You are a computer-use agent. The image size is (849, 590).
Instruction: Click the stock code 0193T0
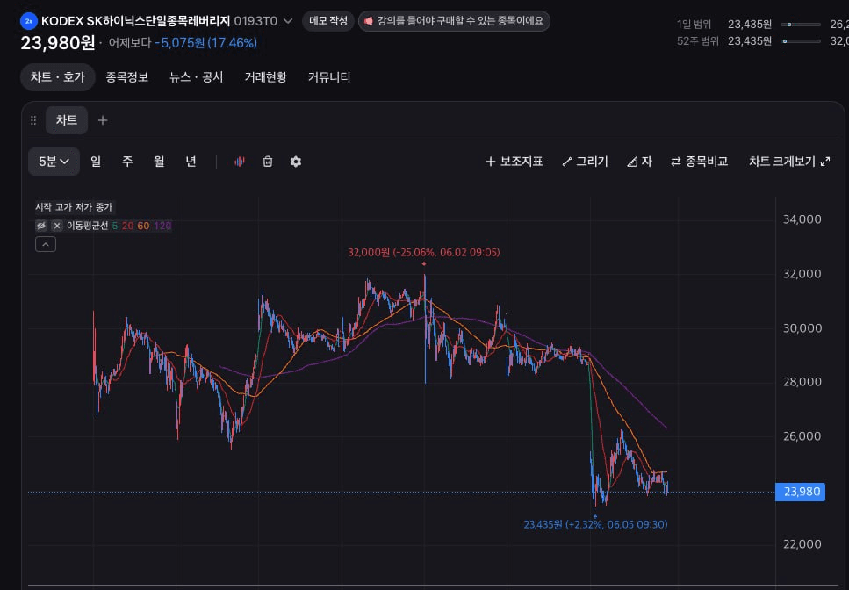pos(255,21)
